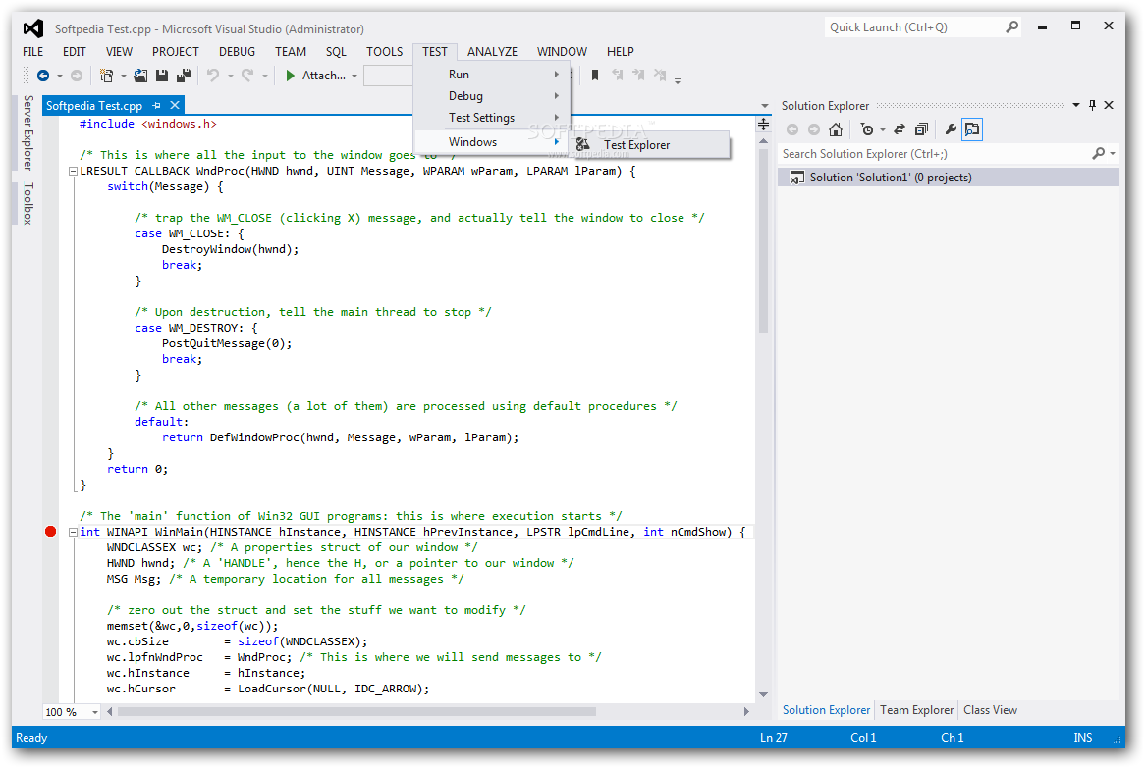Click the Visual Studio logo icon

click(32, 28)
